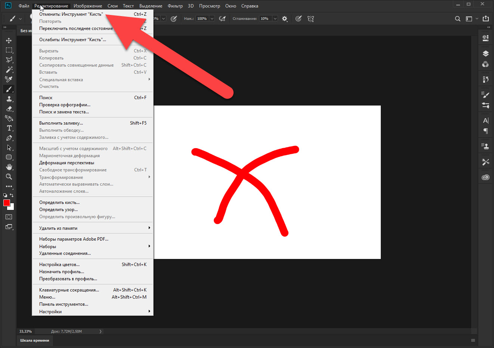Expand the Настройки submenu
Viewport: 494px width, 348px height.
tap(149, 311)
